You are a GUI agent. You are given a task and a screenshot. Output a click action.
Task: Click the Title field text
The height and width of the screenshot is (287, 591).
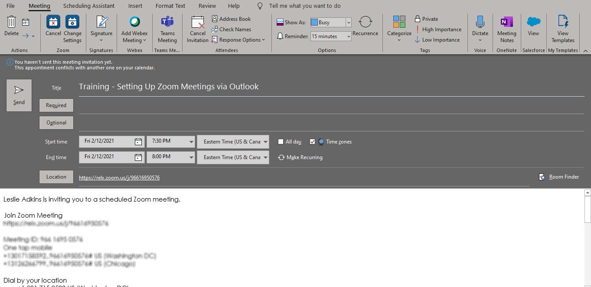coord(169,87)
